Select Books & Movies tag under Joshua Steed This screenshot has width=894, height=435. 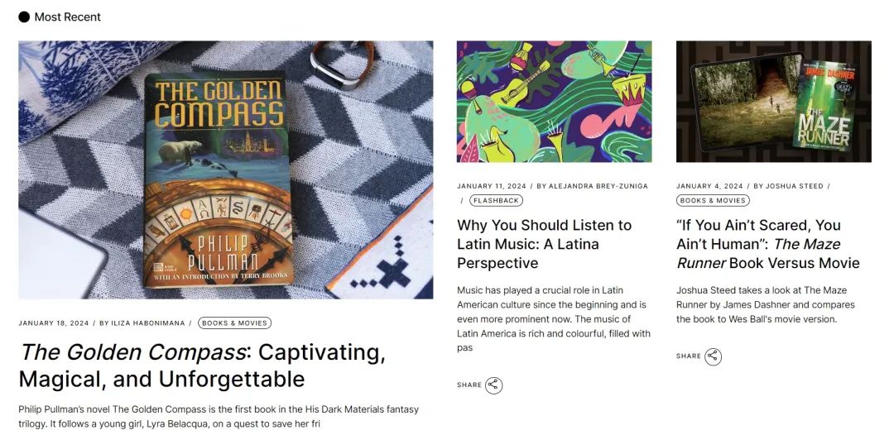tap(713, 200)
